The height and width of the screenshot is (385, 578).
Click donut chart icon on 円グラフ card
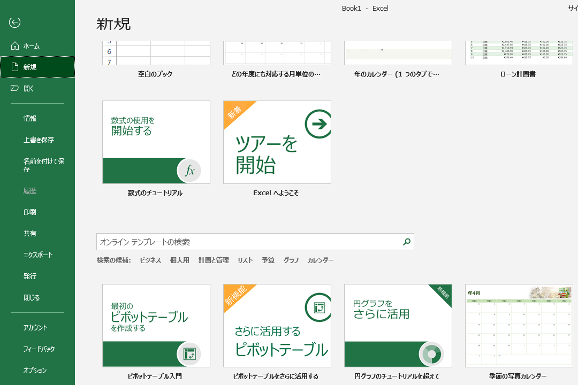pos(431,354)
